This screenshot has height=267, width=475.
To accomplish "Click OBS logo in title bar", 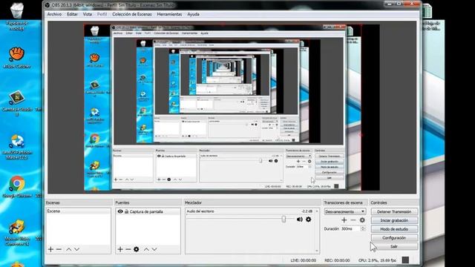I will (x=47, y=5).
